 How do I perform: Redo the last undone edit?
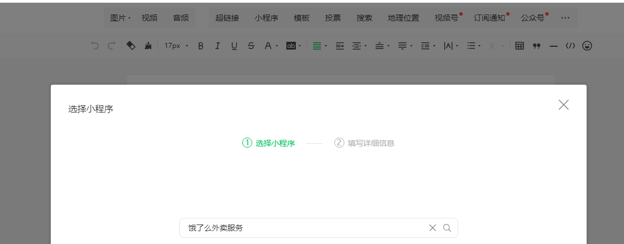pyautogui.click(x=112, y=46)
